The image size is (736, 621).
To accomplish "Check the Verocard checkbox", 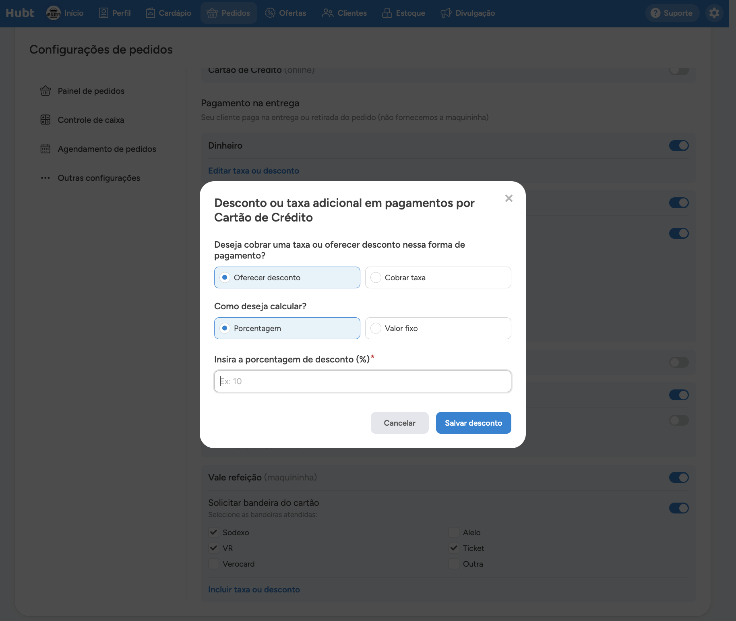I will tap(213, 564).
